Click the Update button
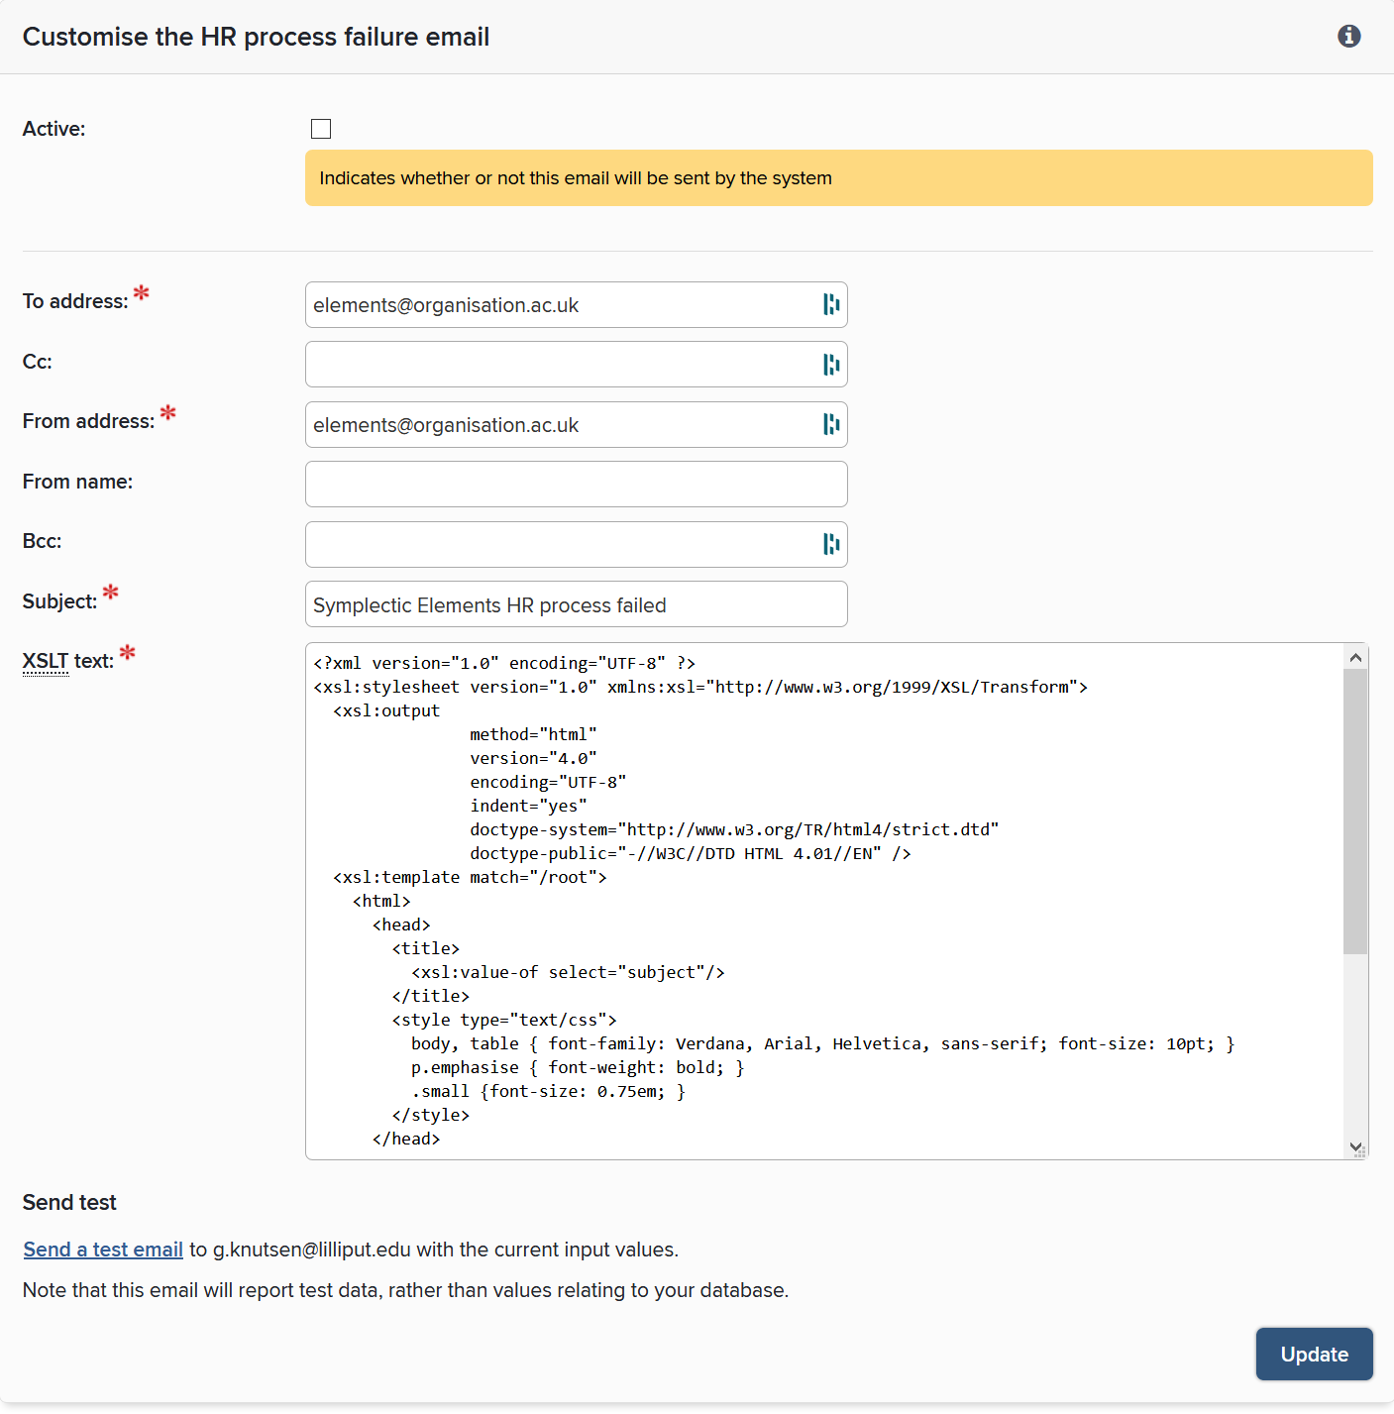The height and width of the screenshot is (1414, 1394). (1314, 1354)
